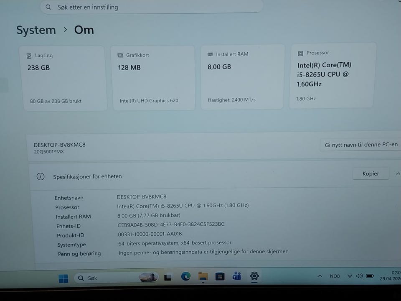Viewport: 401px width, 301px height.
Task: Open the Installert RAM card
Action: pyautogui.click(x=242, y=77)
